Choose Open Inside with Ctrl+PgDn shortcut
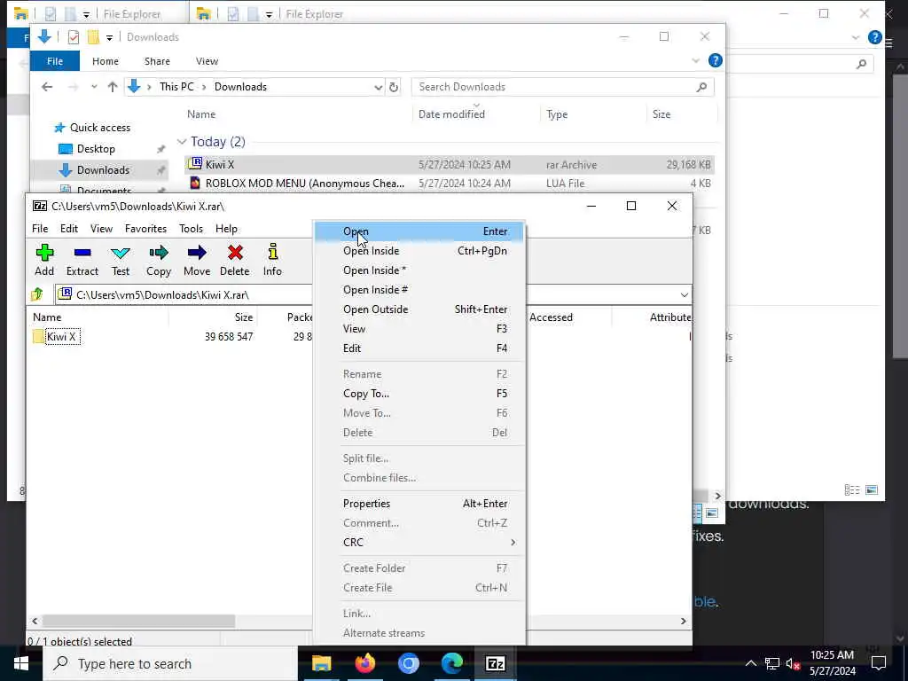The width and height of the screenshot is (908, 681). coord(419,251)
